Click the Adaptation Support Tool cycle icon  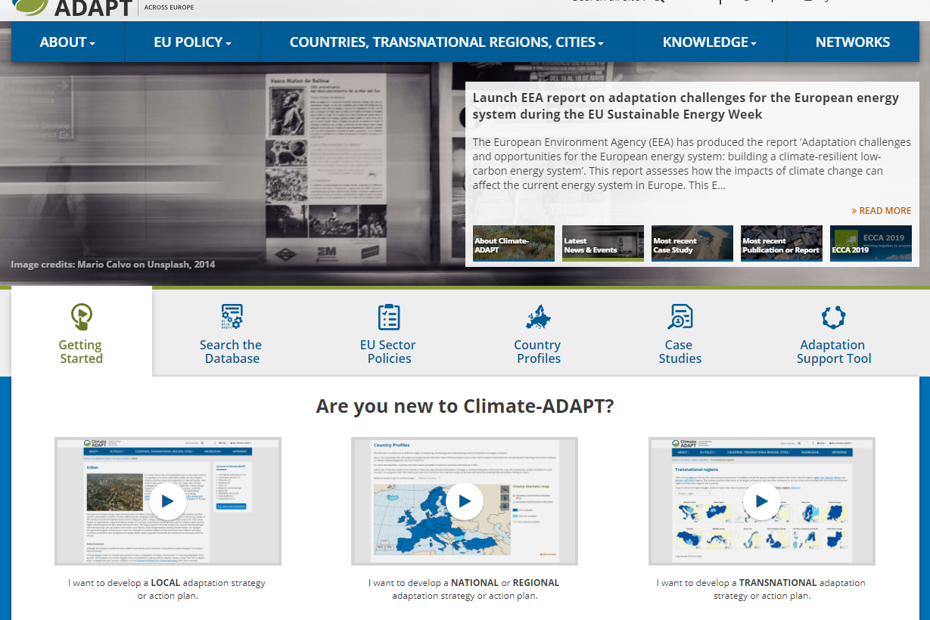(x=833, y=317)
